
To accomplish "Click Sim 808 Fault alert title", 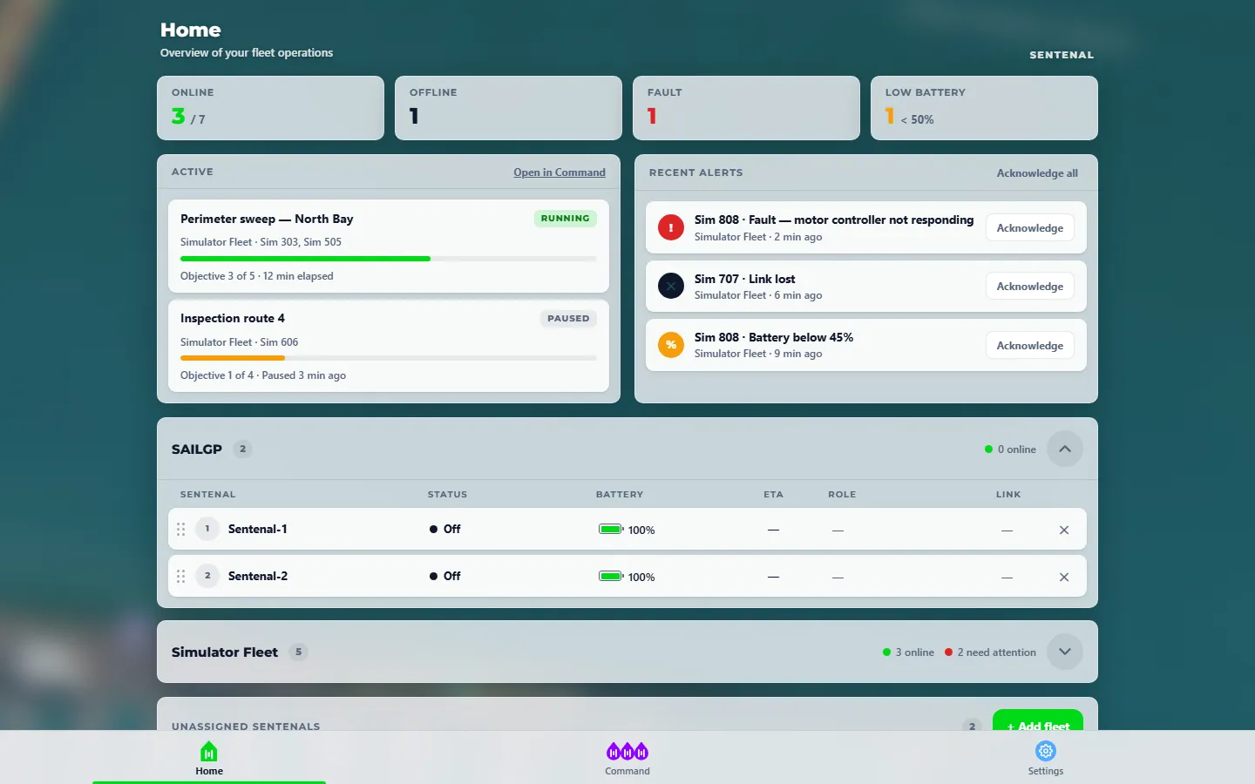I will [834, 220].
